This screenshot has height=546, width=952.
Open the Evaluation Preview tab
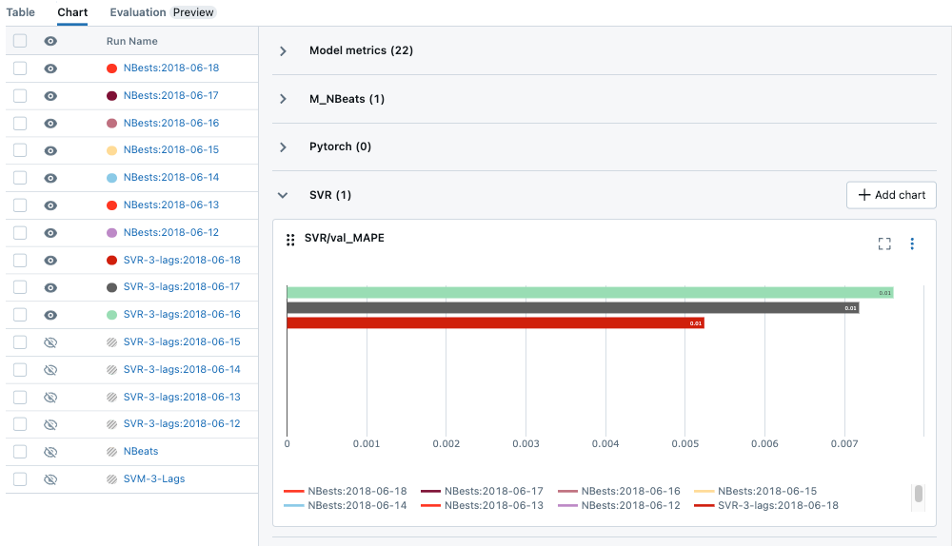pos(162,12)
